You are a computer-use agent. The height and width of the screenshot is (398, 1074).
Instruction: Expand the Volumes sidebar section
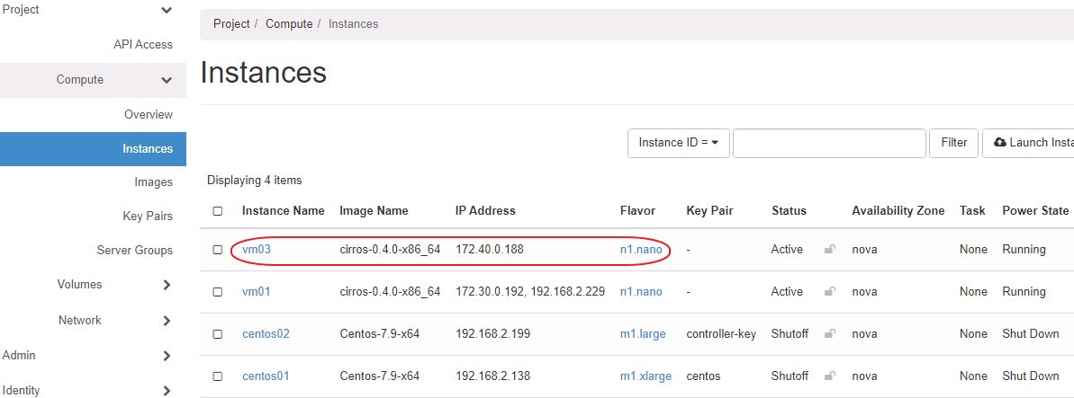coord(167,285)
